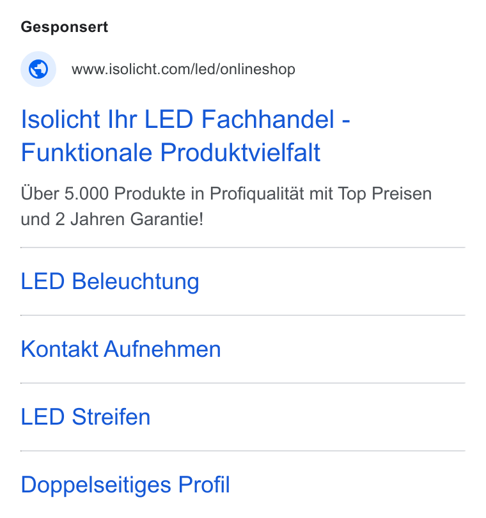Click the word 'Beleuchtung' in the first sitelink

pos(136,281)
